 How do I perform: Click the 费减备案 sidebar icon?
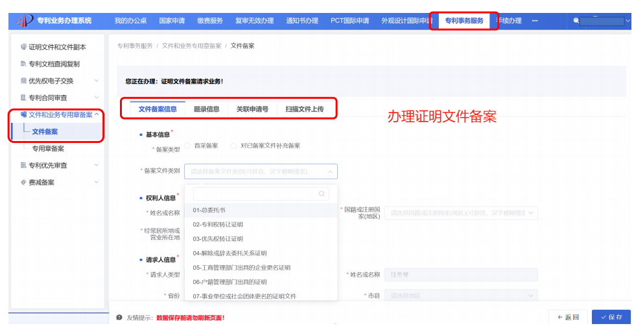point(23,182)
